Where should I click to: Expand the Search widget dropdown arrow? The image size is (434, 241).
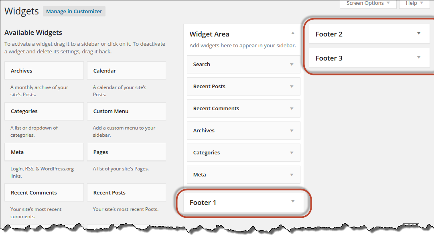pyautogui.click(x=292, y=65)
